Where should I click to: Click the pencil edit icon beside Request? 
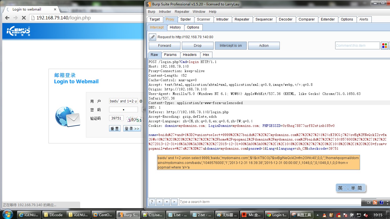pos(152,37)
